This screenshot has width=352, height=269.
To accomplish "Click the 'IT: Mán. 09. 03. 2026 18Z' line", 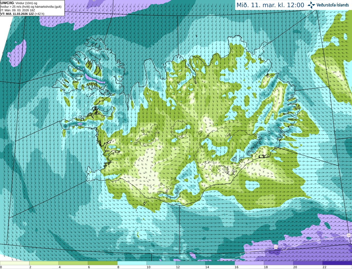I will 18,10.
